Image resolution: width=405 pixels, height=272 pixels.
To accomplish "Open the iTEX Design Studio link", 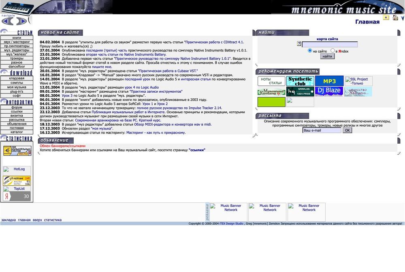I will (231, 223).
